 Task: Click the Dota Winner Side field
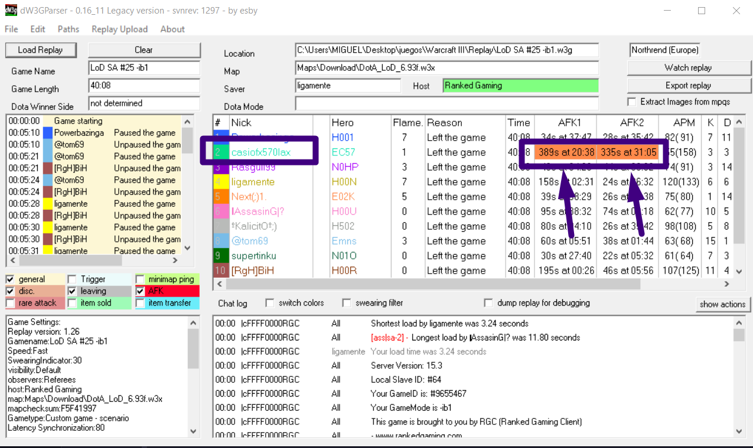click(144, 103)
